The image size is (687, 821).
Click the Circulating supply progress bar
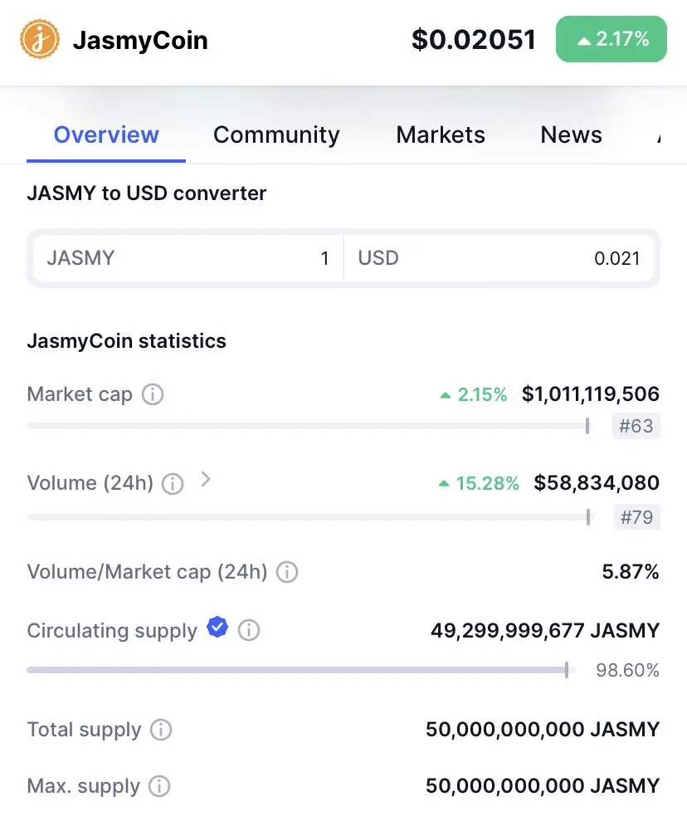point(301,670)
